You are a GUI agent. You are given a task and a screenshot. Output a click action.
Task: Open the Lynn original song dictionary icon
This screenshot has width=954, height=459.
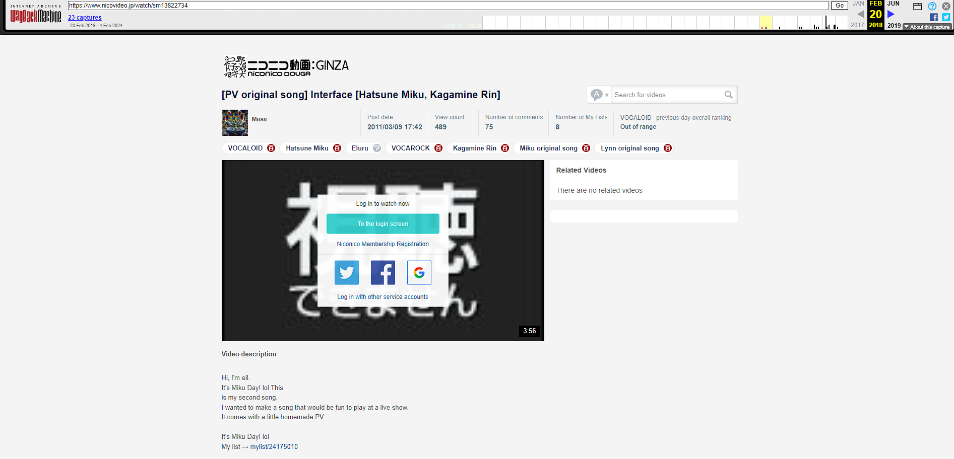point(668,148)
